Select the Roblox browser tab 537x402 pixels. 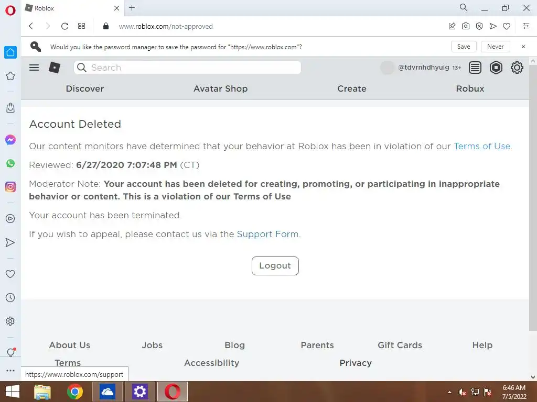tap(72, 8)
